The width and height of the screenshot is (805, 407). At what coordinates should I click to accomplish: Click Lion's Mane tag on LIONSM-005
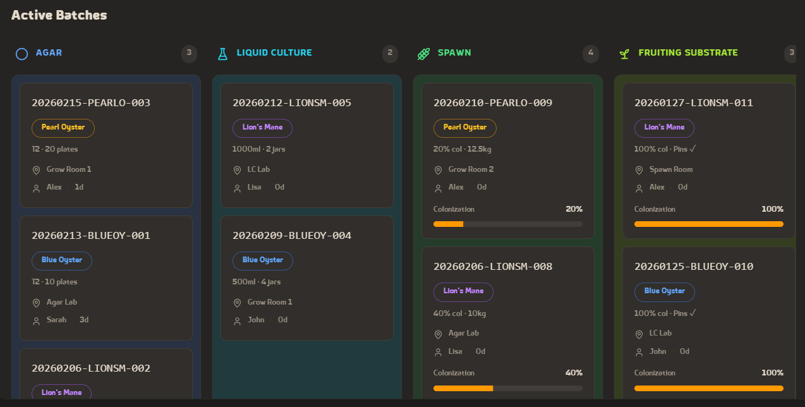point(262,128)
